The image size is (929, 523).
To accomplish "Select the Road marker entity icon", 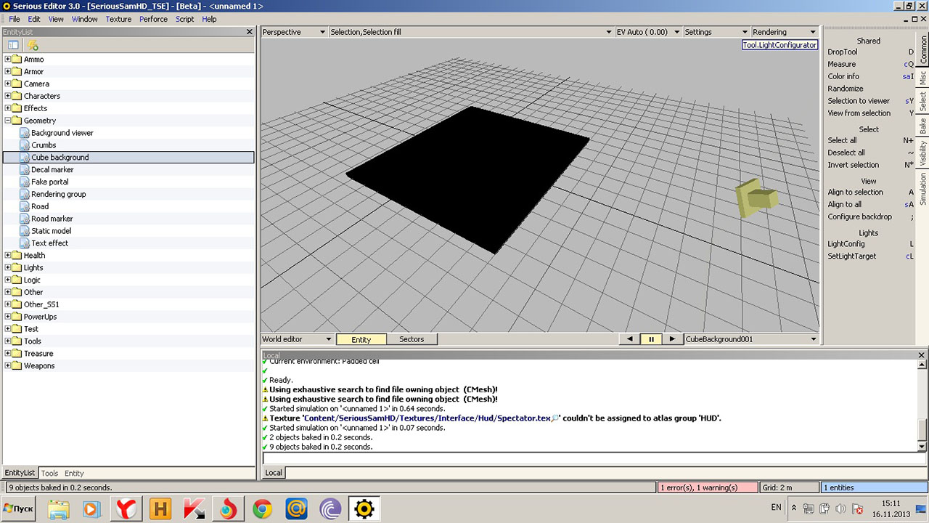I will 25,219.
